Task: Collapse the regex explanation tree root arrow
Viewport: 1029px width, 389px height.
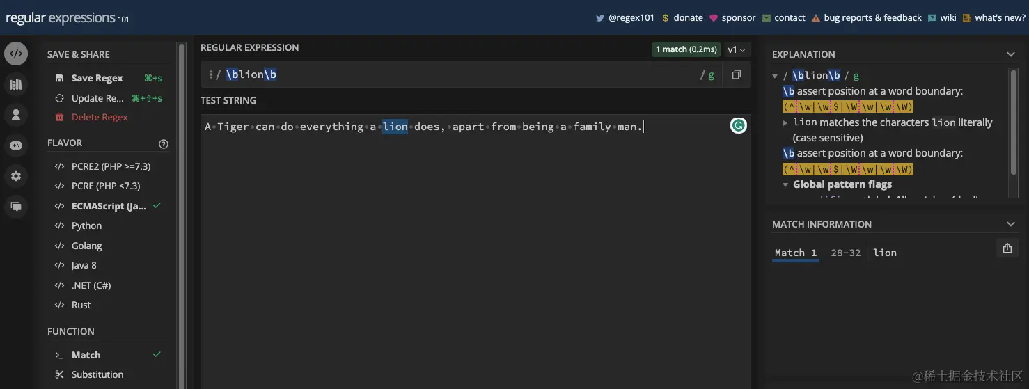Action: [x=776, y=76]
